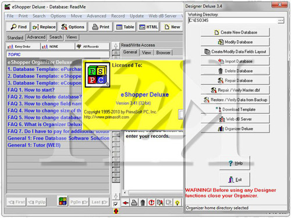Click the Create New Database button

(x=235, y=33)
